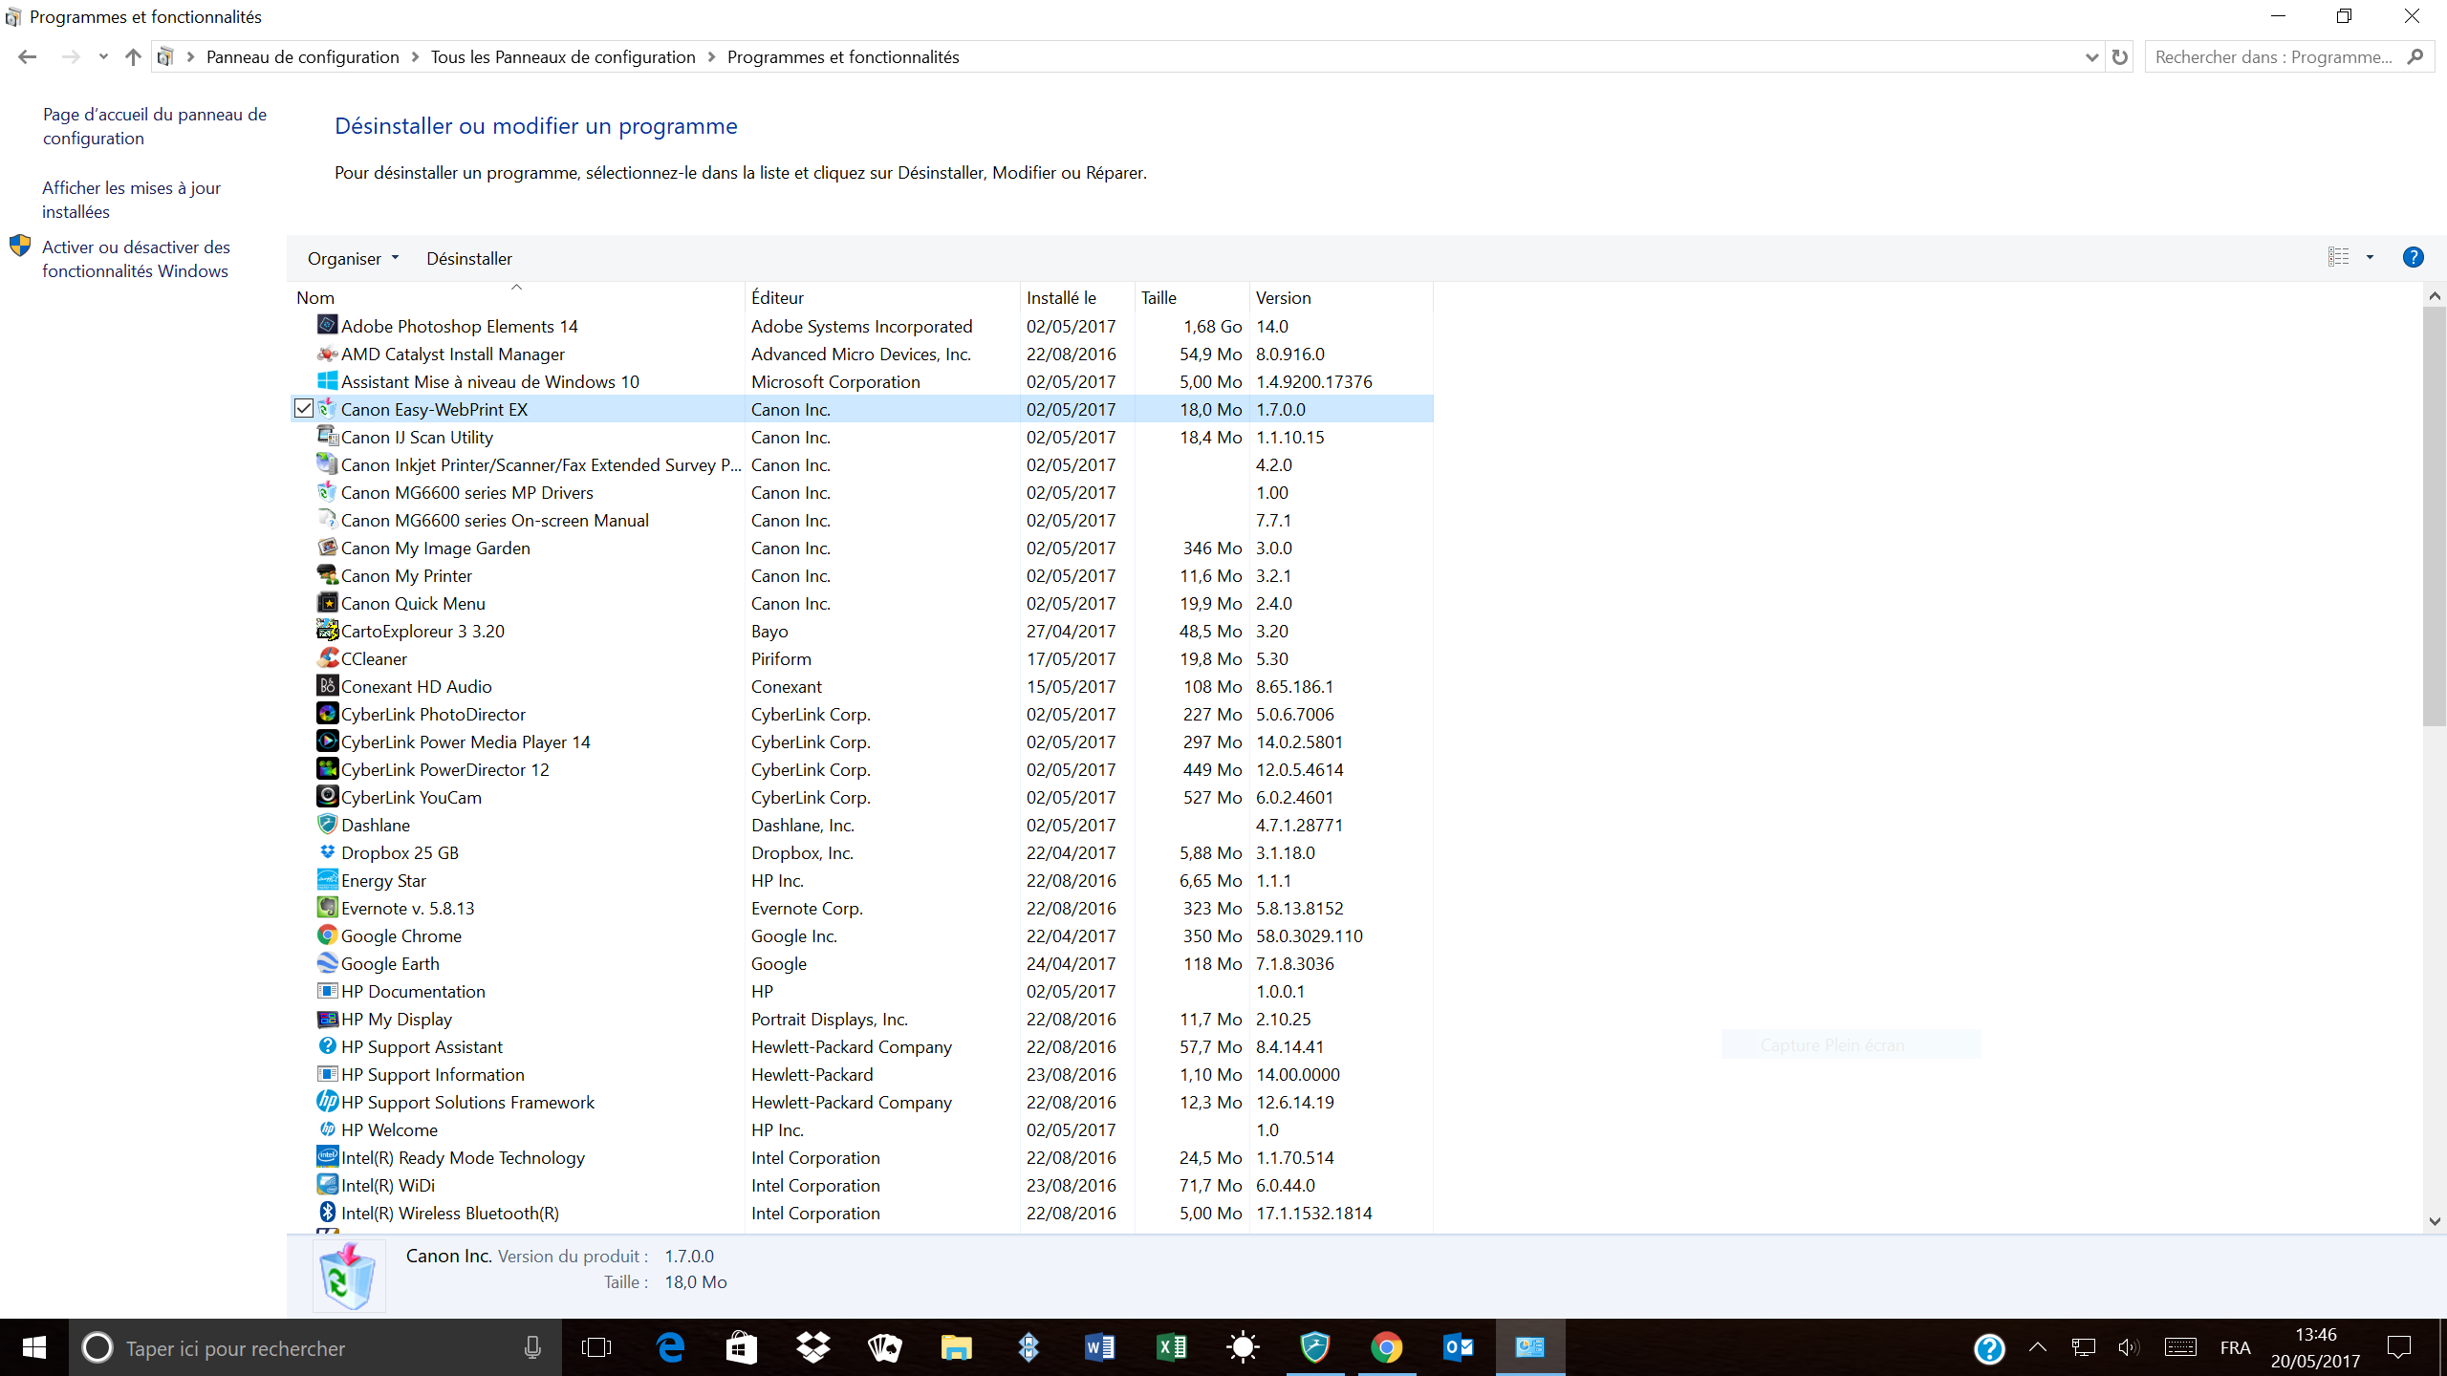Refresh the Programmes et fonctionnalités view
Screen dimensions: 2447x1376
pyautogui.click(x=2119, y=57)
